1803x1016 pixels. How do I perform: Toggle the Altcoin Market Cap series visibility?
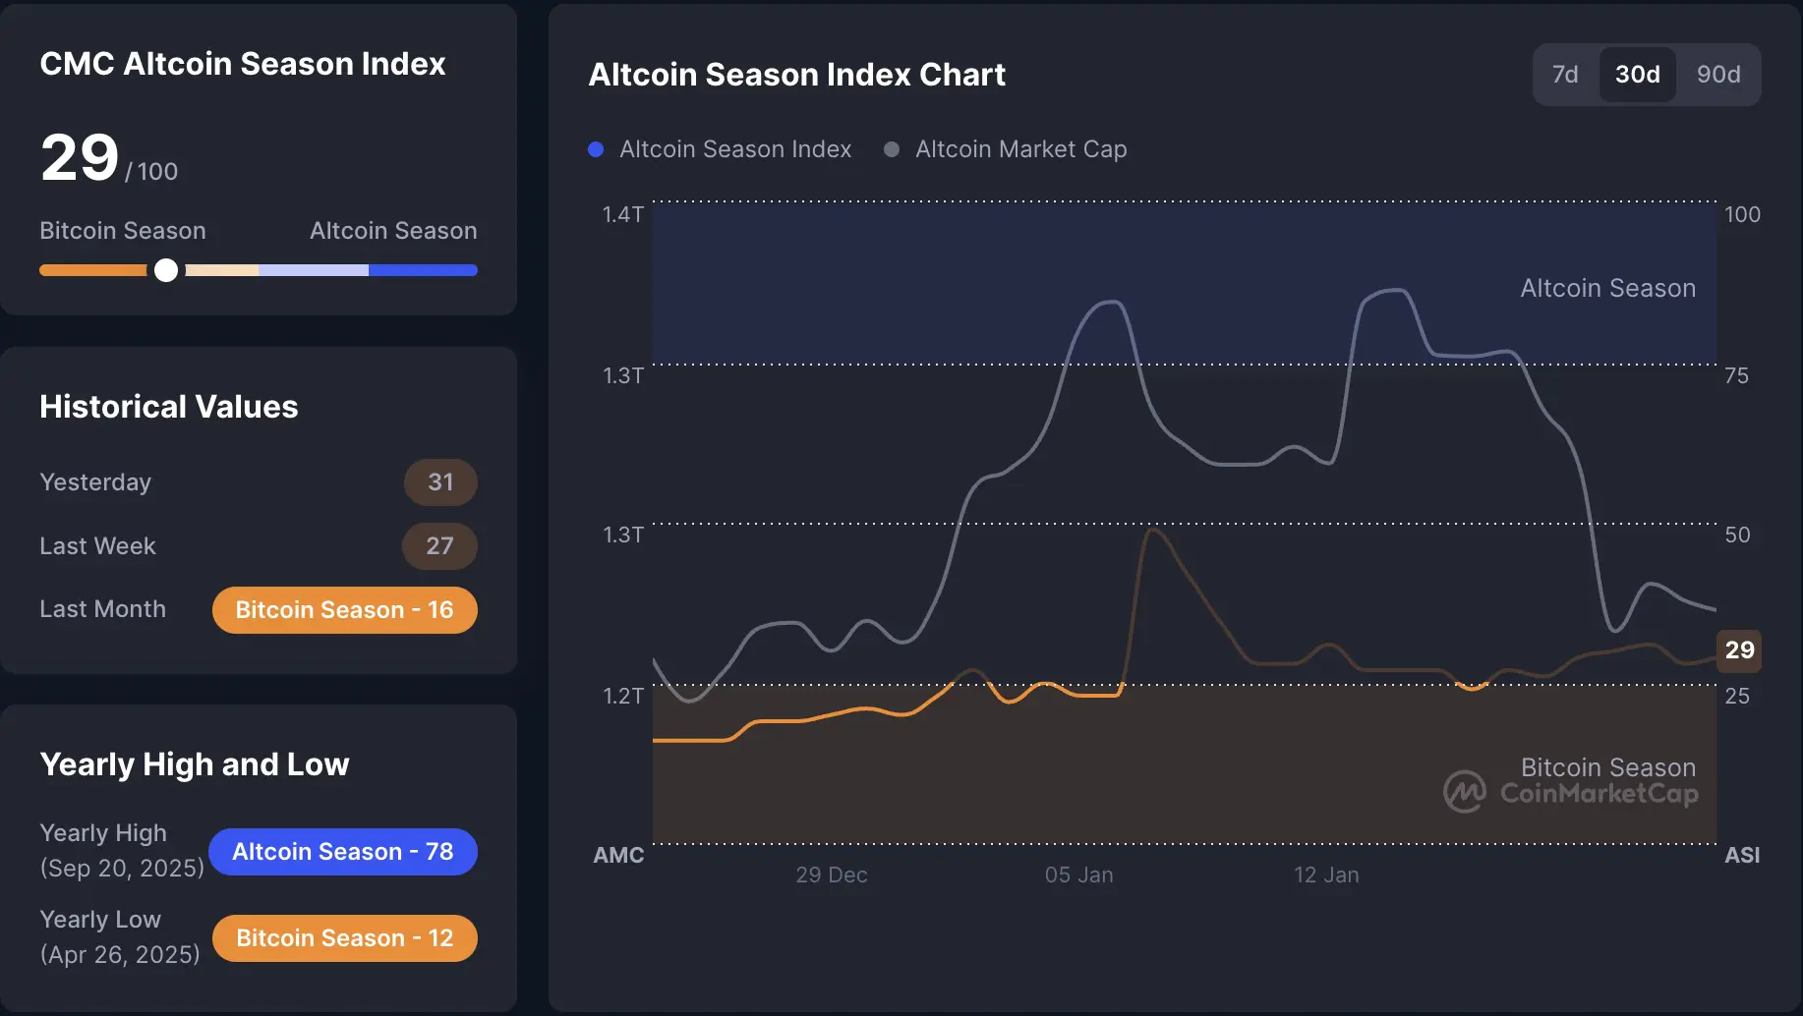[1020, 149]
